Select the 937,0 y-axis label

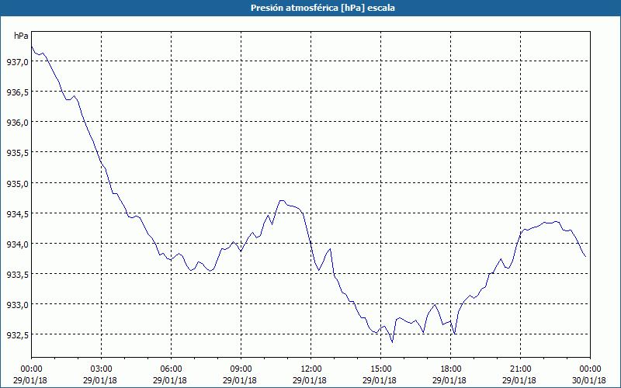tap(17, 62)
